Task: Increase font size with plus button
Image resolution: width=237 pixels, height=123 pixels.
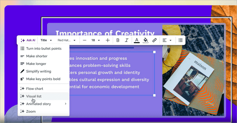Action: 108,40
